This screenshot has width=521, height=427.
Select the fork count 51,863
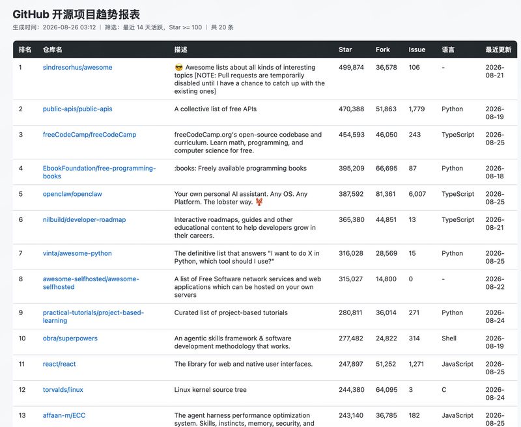[386, 109]
